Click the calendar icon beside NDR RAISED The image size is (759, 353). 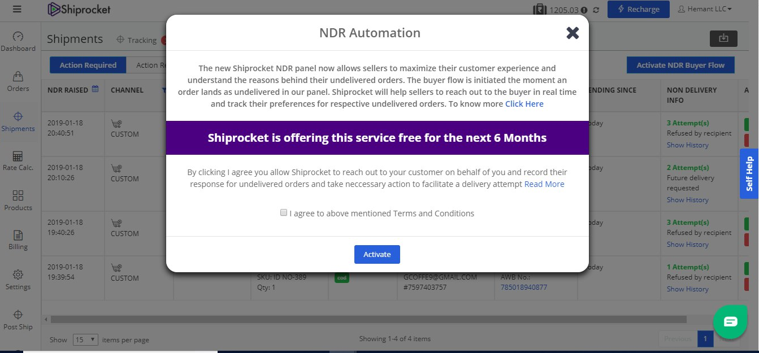(95, 89)
